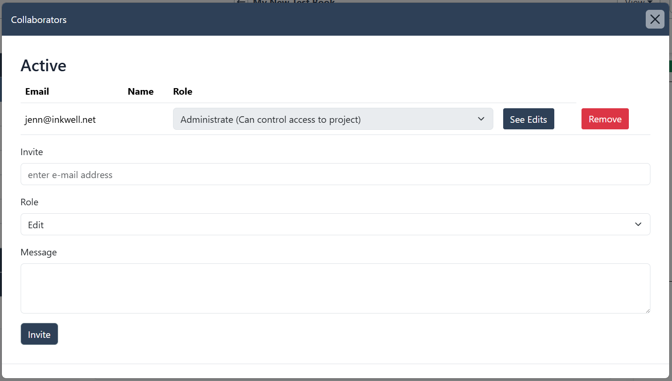Click the Message field label
The width and height of the screenshot is (672, 381).
pos(38,252)
